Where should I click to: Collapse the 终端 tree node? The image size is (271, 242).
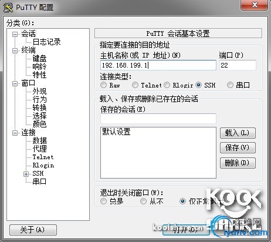(15, 51)
